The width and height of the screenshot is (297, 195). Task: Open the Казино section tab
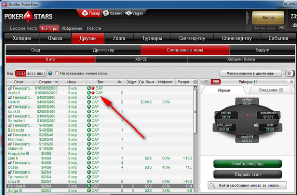pyautogui.click(x=113, y=13)
